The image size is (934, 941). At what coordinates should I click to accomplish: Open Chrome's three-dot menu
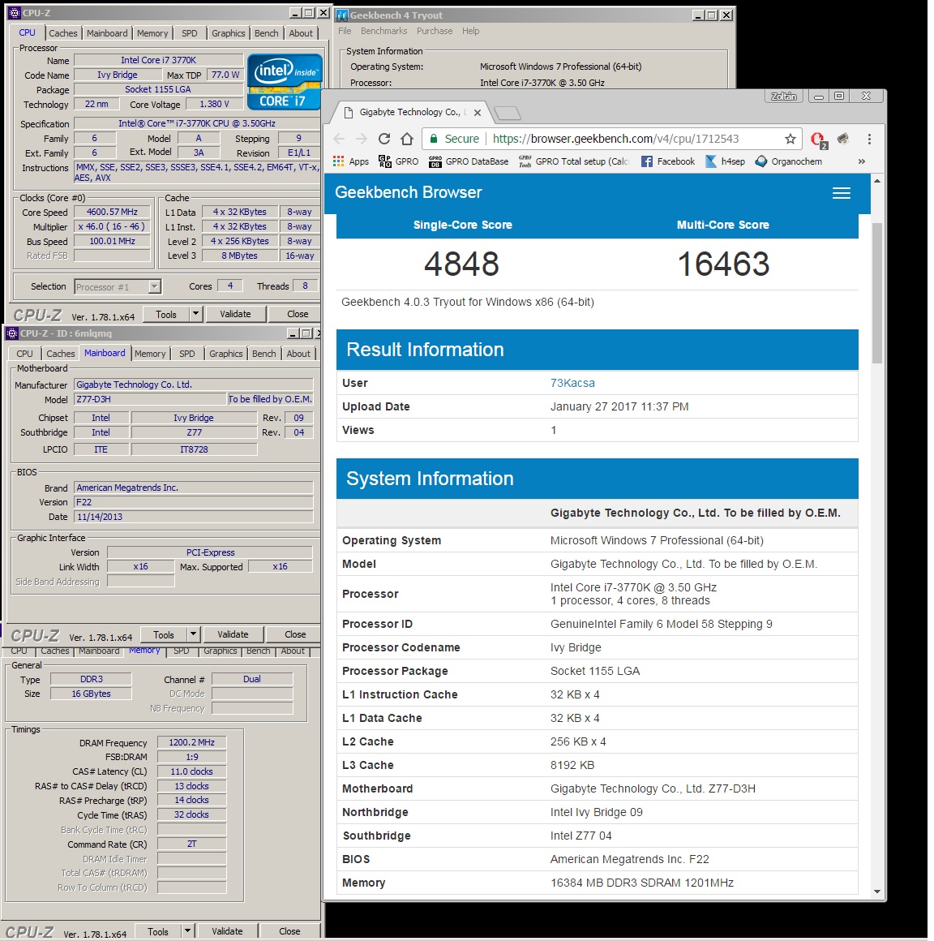tap(869, 139)
